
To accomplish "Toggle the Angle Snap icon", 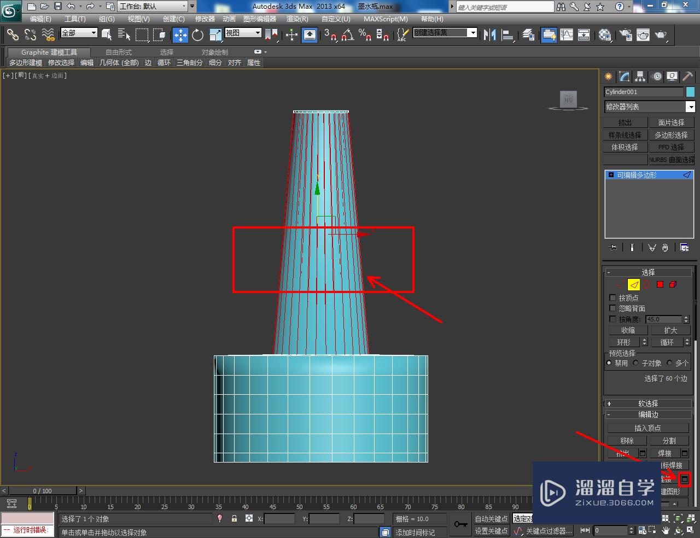I will [348, 35].
